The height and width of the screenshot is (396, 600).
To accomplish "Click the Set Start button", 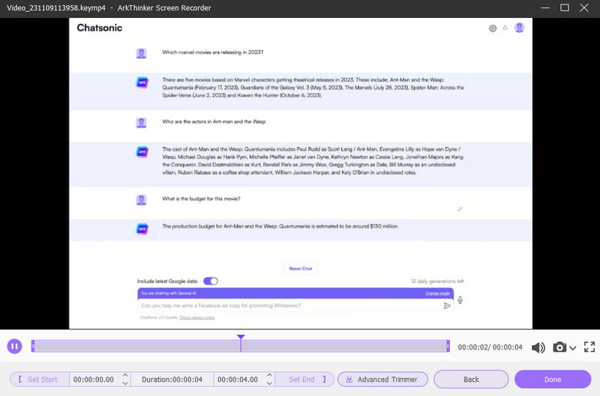I will coord(40,379).
